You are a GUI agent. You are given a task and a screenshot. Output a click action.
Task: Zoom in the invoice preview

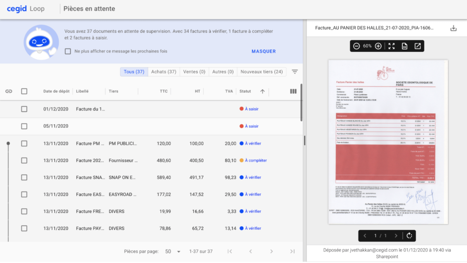[378, 46]
